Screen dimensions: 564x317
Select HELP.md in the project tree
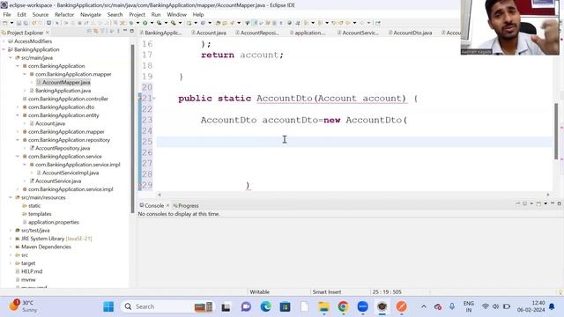tap(32, 271)
